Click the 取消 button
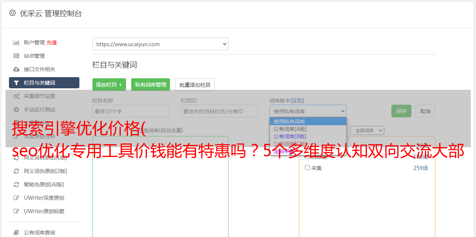Screen dimensions: 476x237 tap(425, 111)
